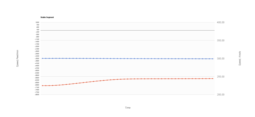Select the first blue triangle data marker
255x117 pixels.
coord(42,58)
